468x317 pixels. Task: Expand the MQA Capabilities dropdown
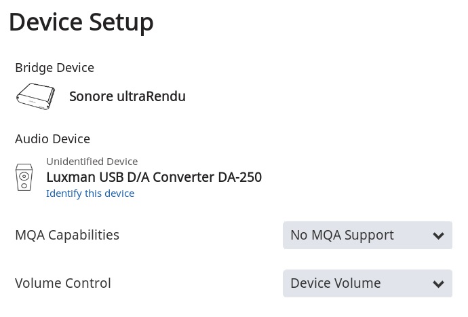click(368, 235)
